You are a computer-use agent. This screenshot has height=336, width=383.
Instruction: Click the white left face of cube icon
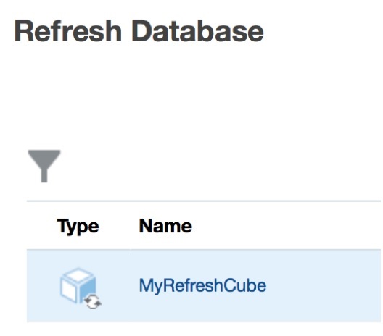69,290
